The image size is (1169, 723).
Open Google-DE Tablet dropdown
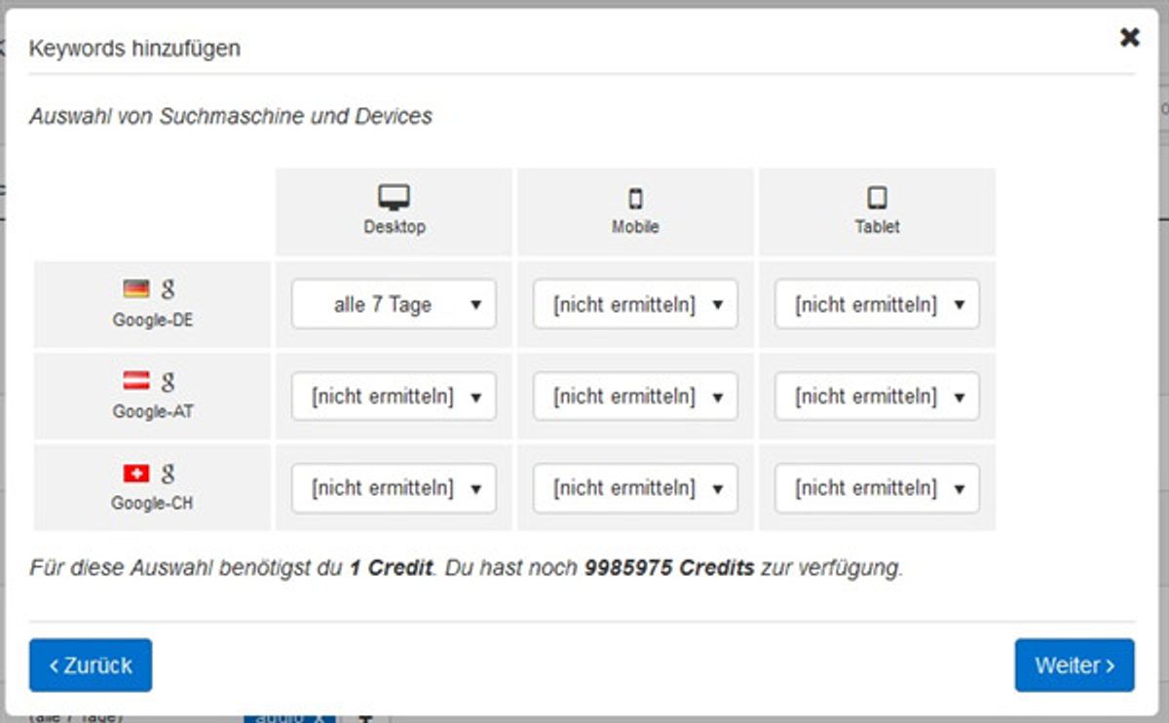coord(877,305)
